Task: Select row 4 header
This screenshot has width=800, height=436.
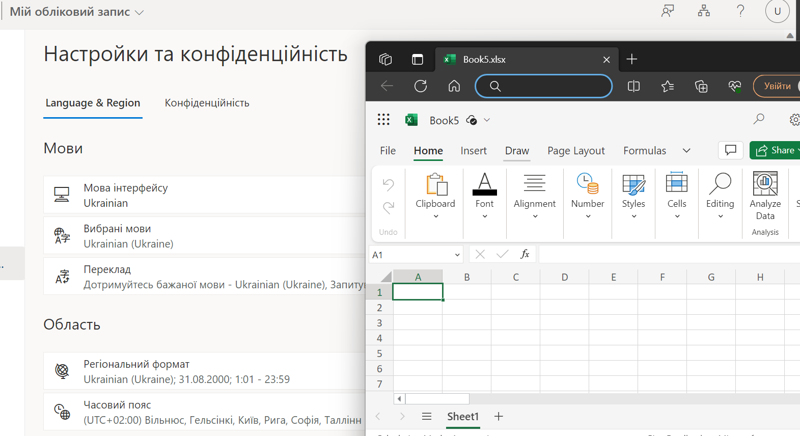Action: [x=379, y=338]
